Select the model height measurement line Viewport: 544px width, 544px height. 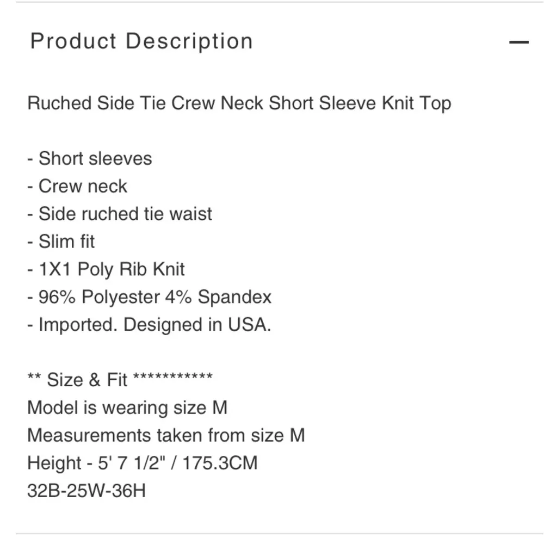point(143,463)
